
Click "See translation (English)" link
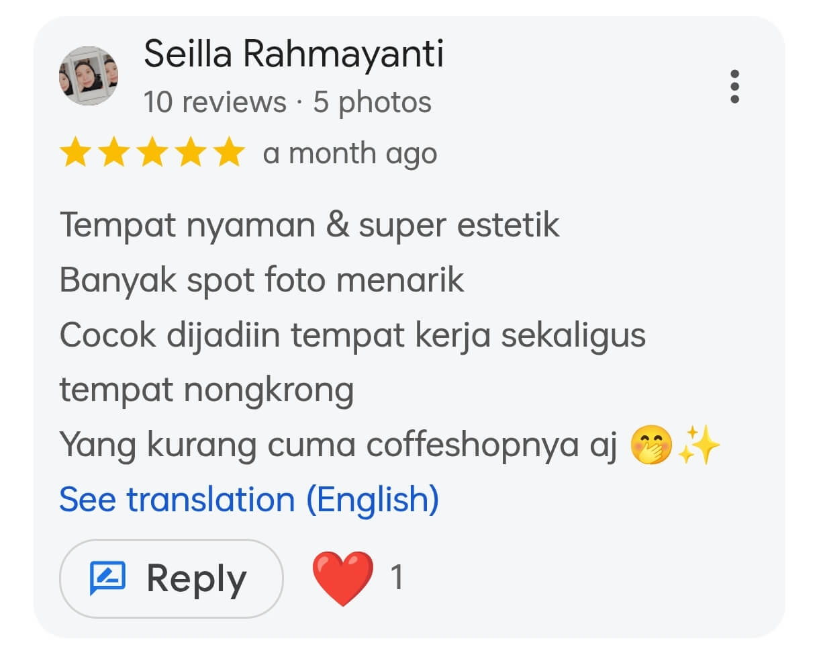click(249, 500)
